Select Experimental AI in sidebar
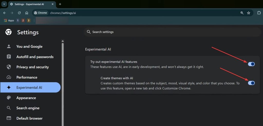The height and width of the screenshot is (126, 263). tap(30, 87)
